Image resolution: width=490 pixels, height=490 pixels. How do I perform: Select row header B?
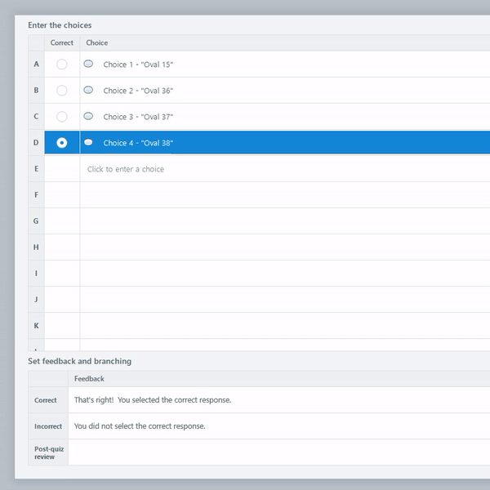36,91
